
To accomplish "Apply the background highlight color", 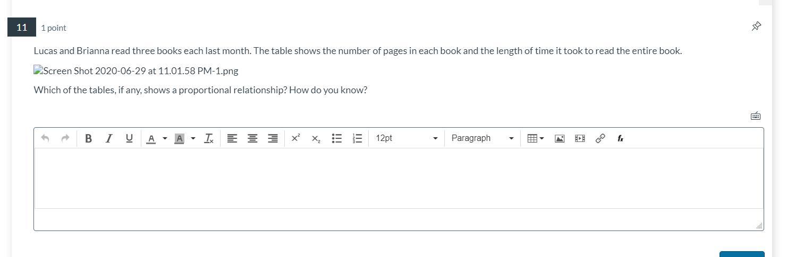I will (180, 138).
